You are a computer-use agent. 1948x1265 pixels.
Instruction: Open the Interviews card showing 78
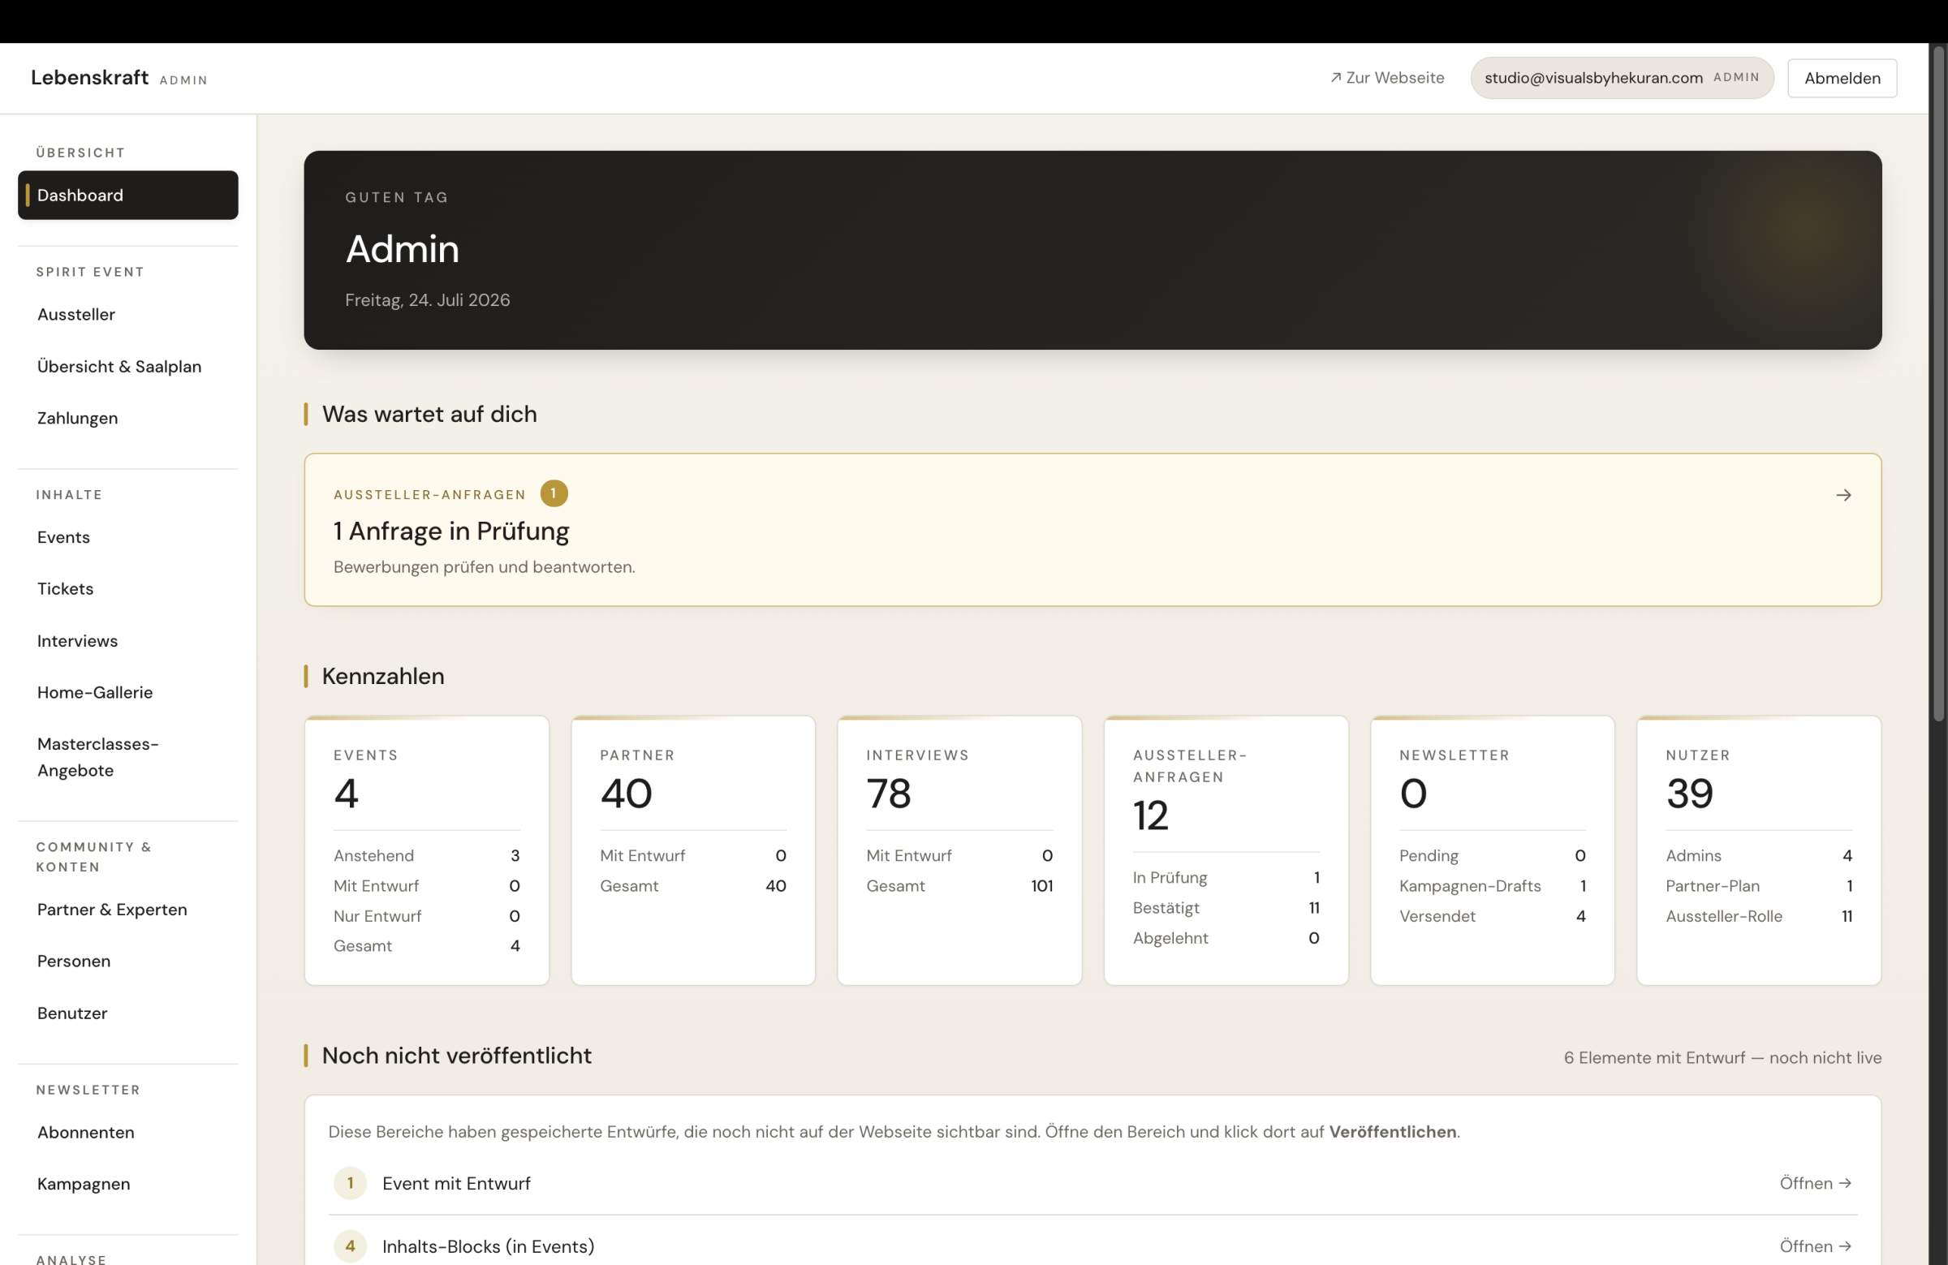959,850
